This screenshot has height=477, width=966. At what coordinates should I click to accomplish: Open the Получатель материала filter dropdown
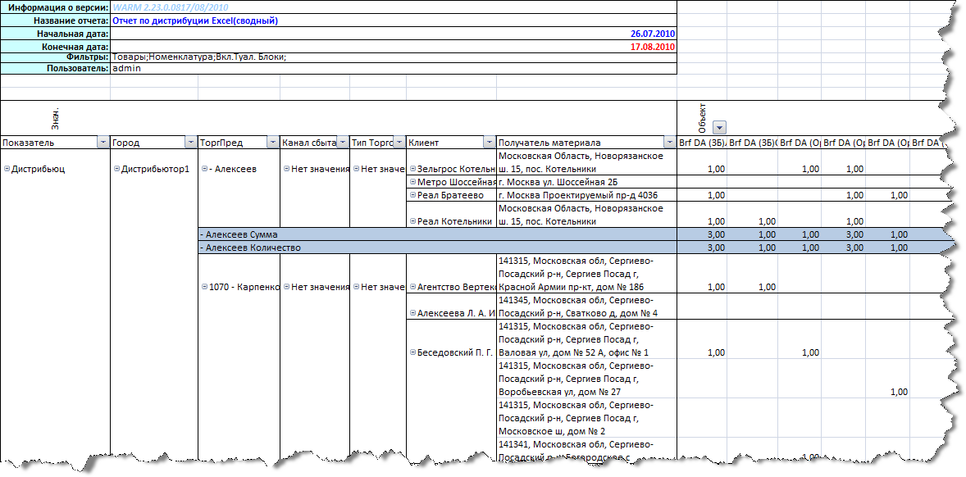pos(669,143)
